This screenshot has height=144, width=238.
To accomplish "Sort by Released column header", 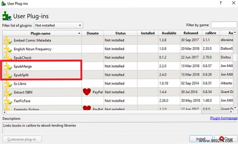I will [191, 33].
